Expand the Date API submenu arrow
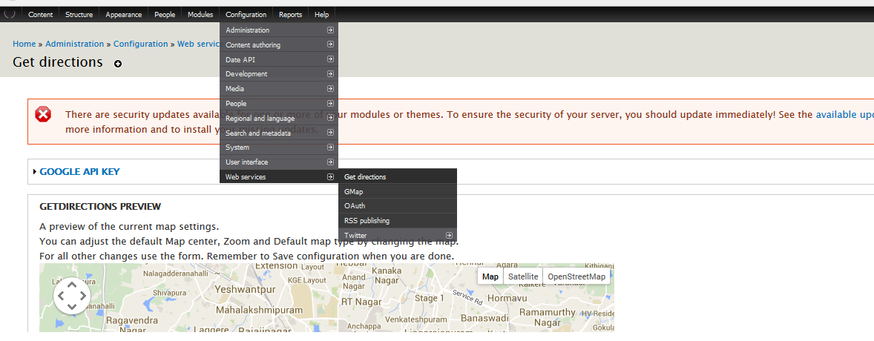 [331, 59]
